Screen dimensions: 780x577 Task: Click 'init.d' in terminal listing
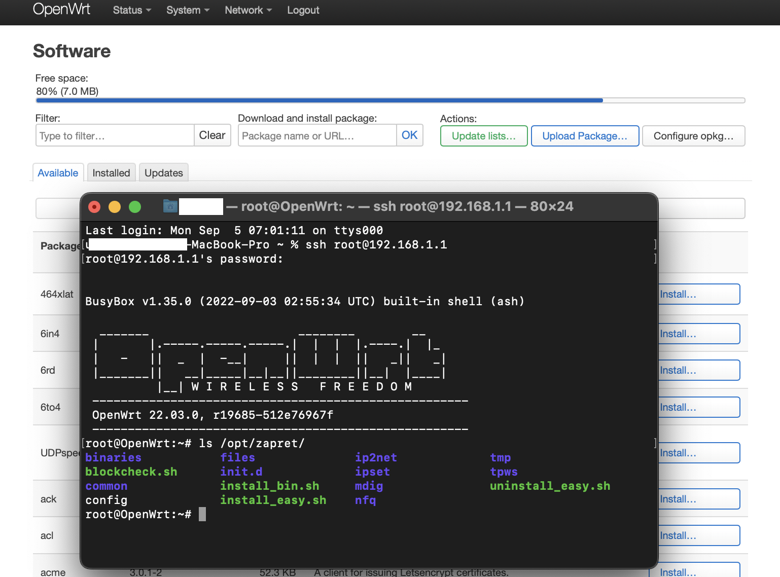(x=241, y=472)
